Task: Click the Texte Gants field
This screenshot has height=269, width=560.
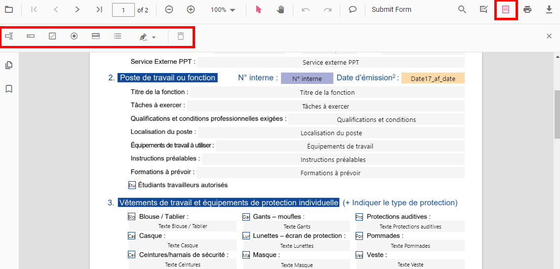Action: pyautogui.click(x=297, y=226)
